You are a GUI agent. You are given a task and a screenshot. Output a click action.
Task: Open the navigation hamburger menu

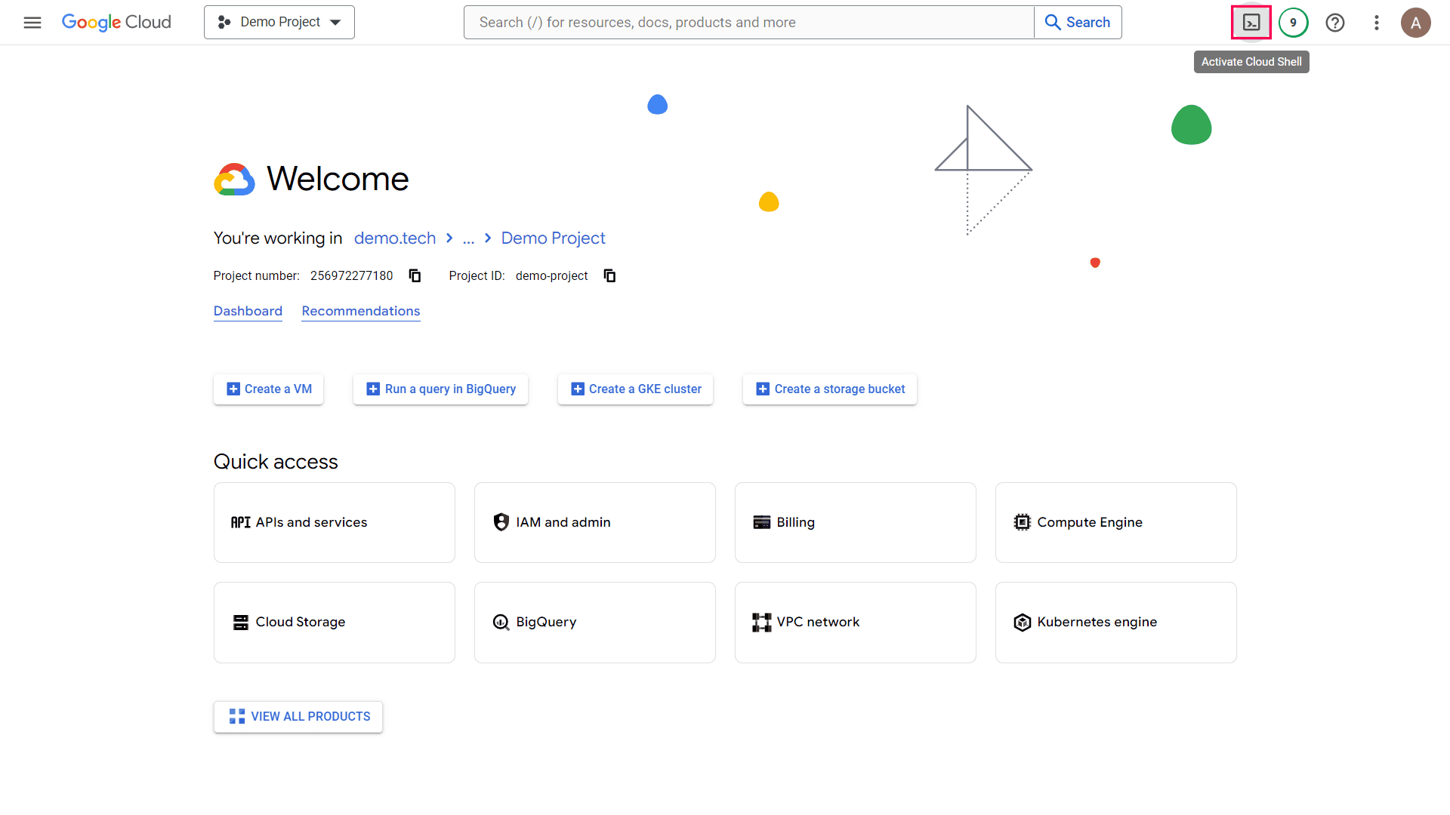pos(32,22)
